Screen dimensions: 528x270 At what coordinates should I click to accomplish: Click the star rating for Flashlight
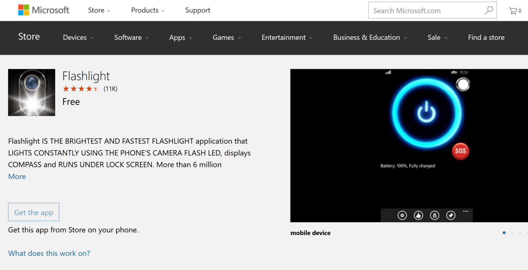(x=81, y=89)
